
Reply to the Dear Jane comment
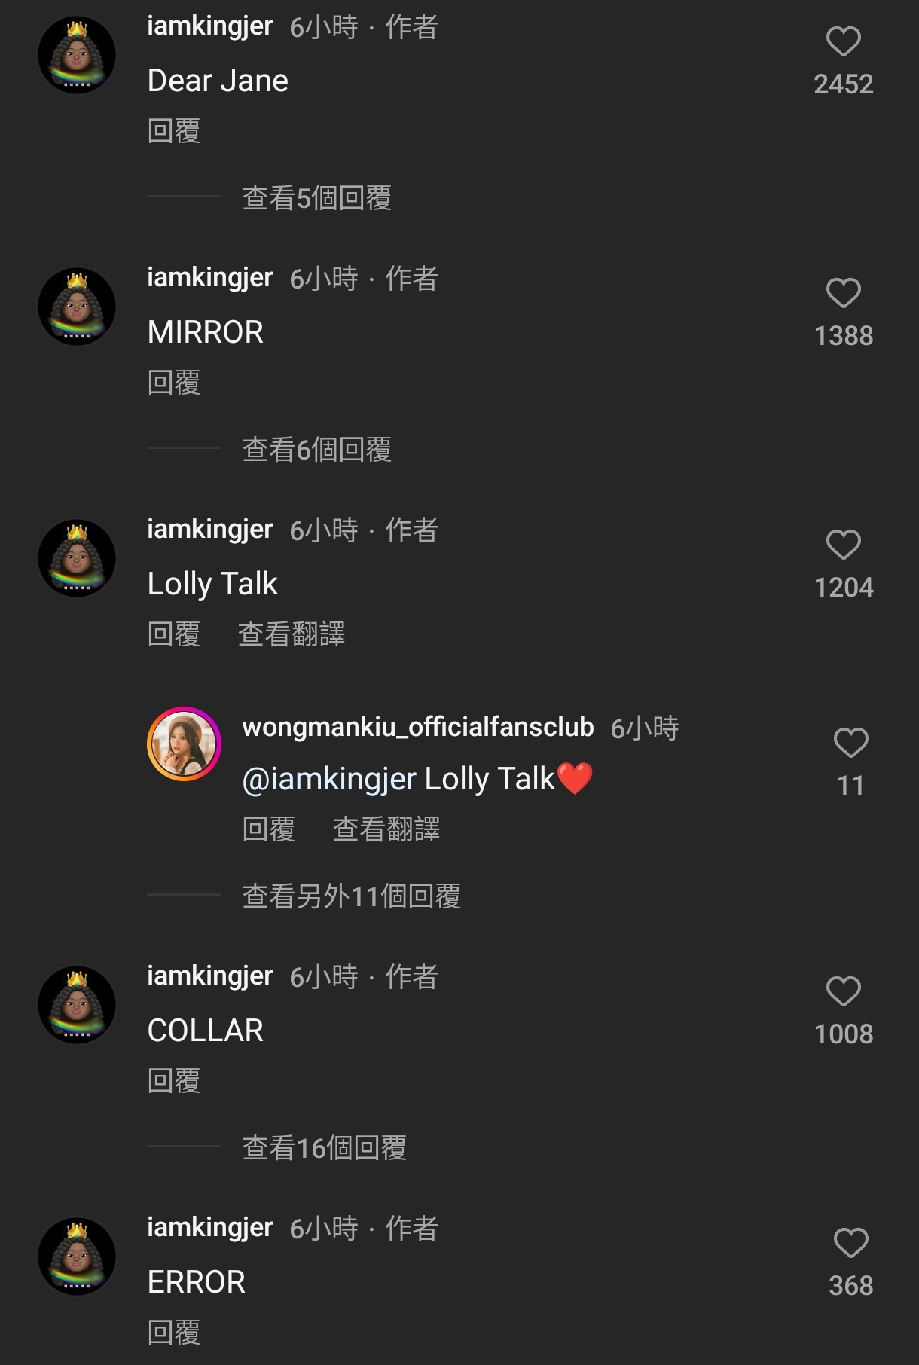point(174,131)
